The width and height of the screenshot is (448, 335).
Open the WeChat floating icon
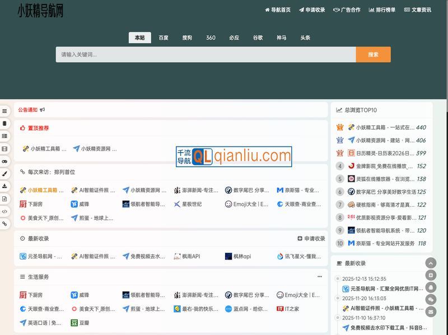pos(431,299)
